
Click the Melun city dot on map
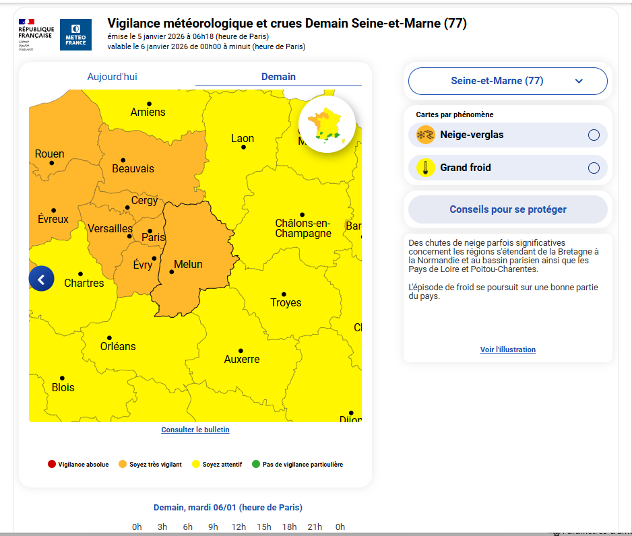(170, 272)
